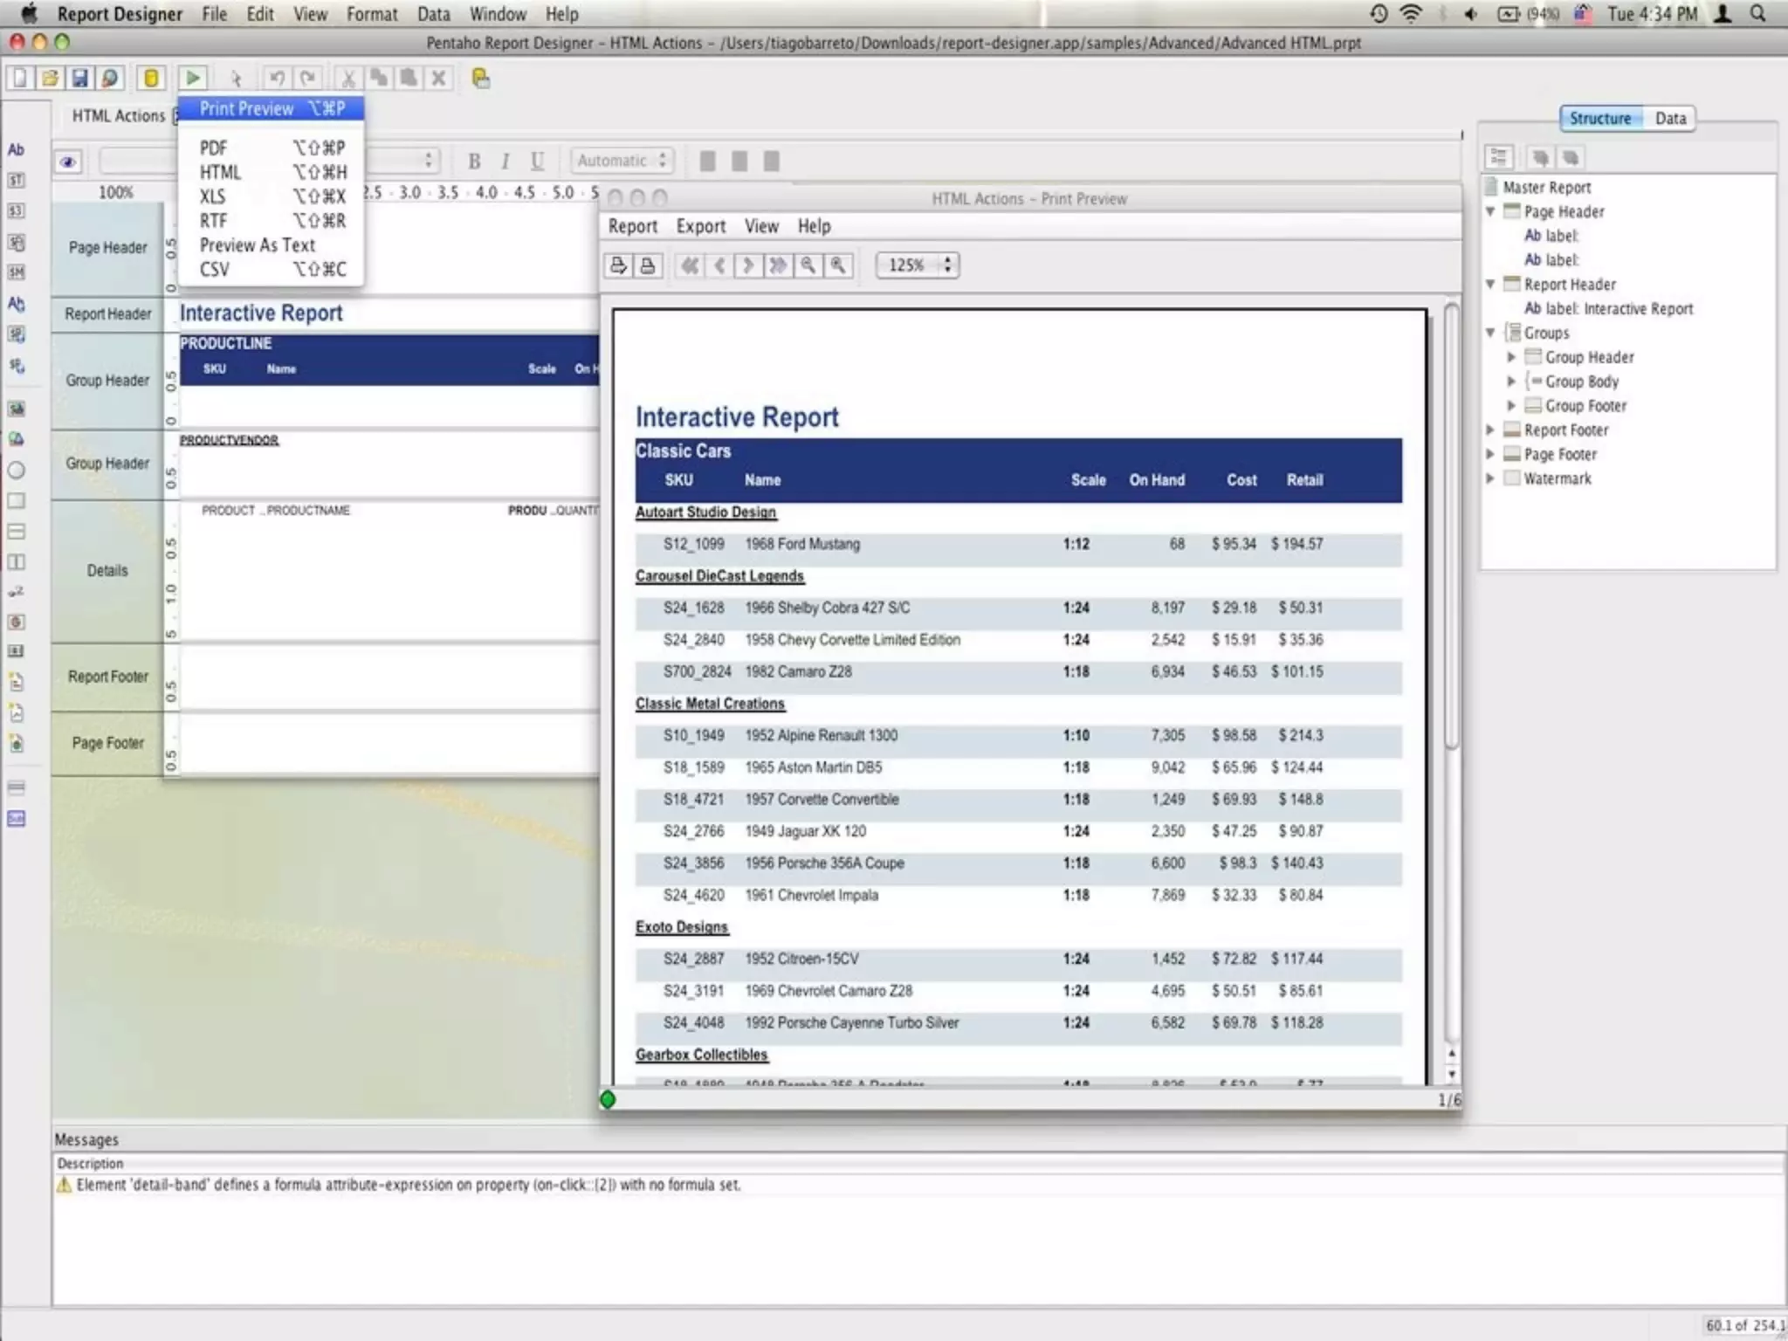This screenshot has width=1788, height=1341.
Task: Click the last page arrow in preview
Action: pos(777,265)
